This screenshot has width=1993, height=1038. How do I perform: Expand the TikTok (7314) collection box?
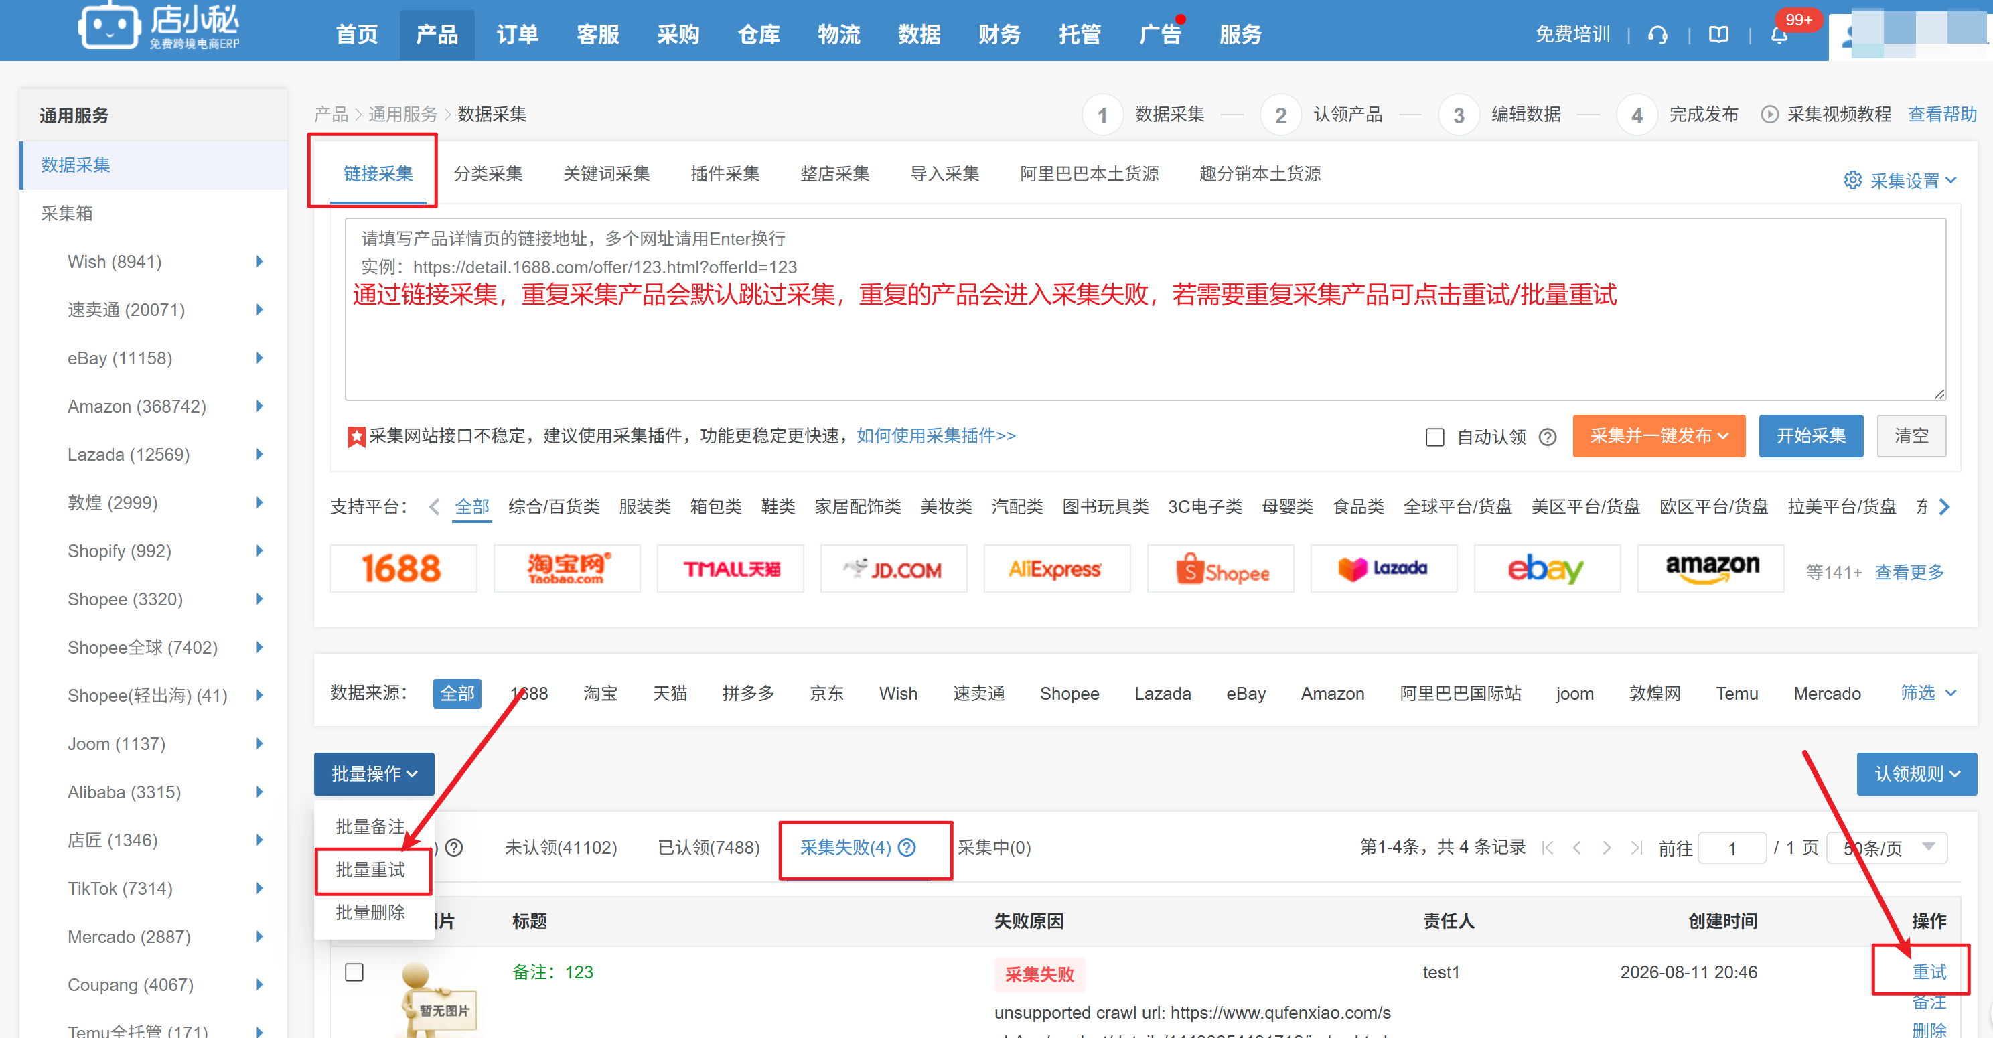[260, 888]
